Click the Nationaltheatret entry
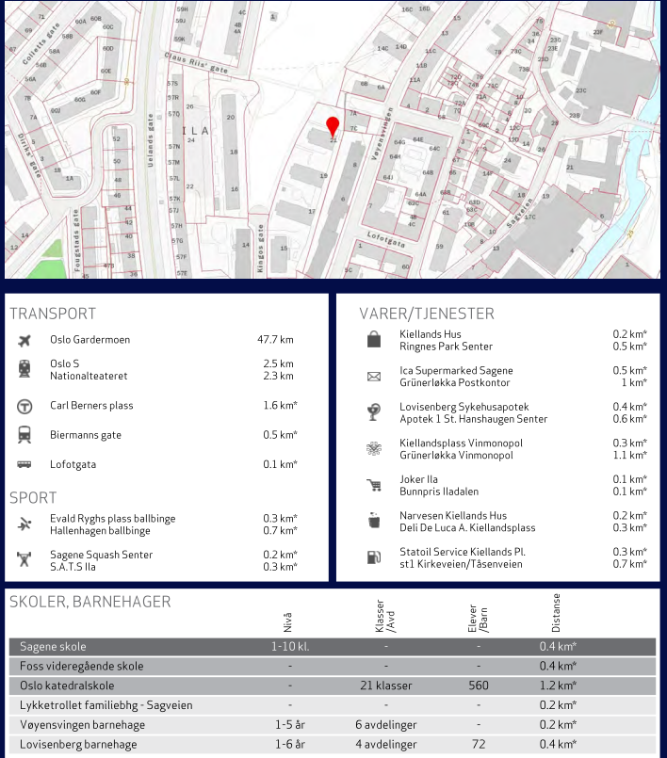 tap(89, 376)
